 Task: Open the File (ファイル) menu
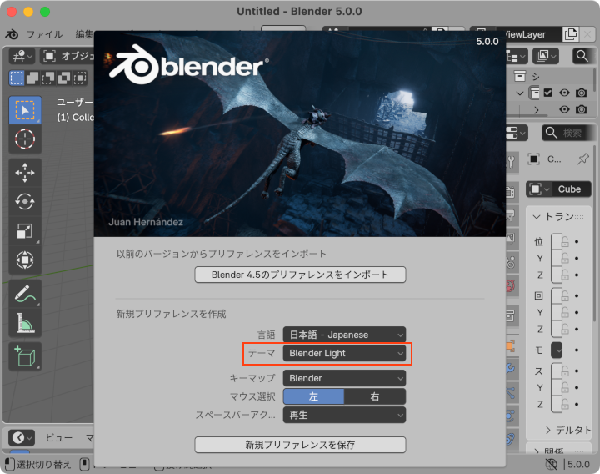click(45, 34)
